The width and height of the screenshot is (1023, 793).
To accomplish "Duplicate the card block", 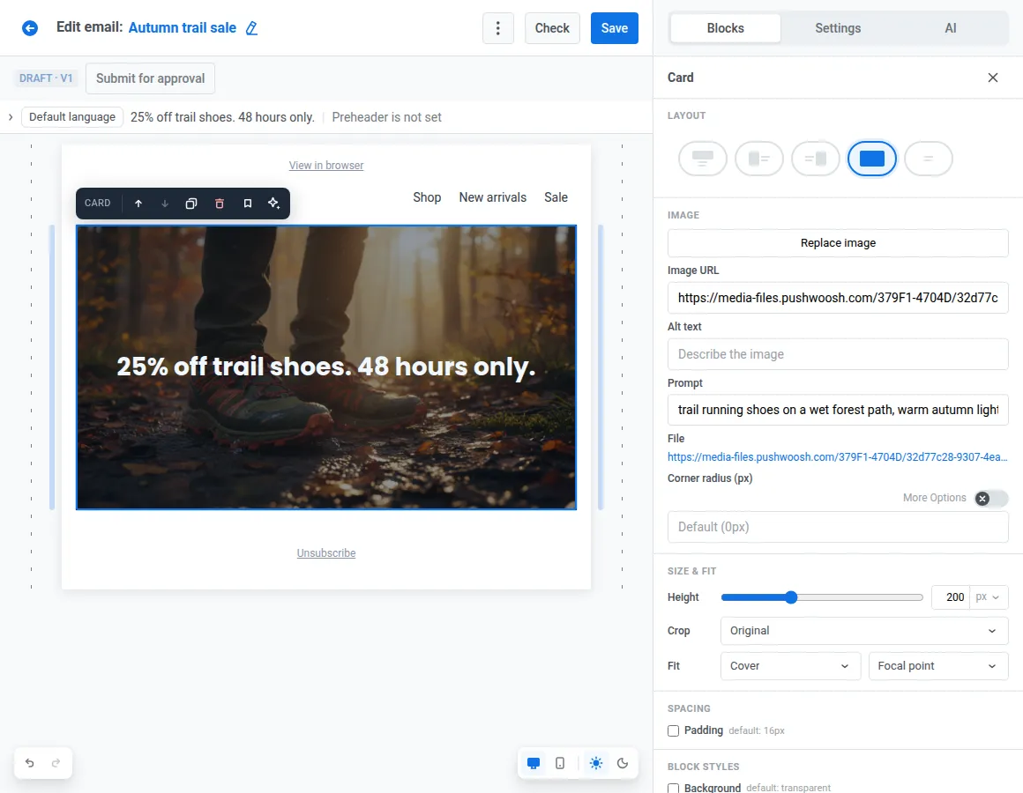I will [x=191, y=204].
